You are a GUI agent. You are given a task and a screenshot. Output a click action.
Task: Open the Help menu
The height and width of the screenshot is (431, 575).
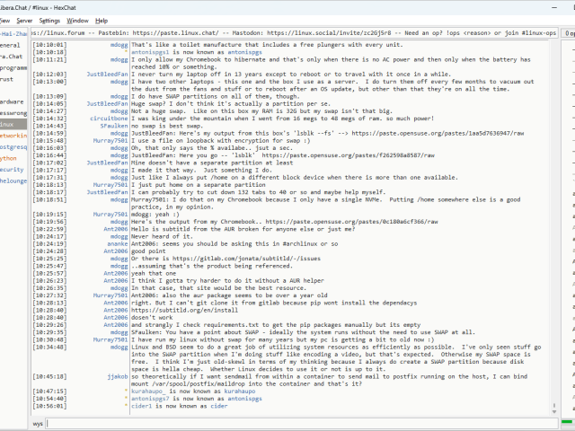tap(102, 20)
